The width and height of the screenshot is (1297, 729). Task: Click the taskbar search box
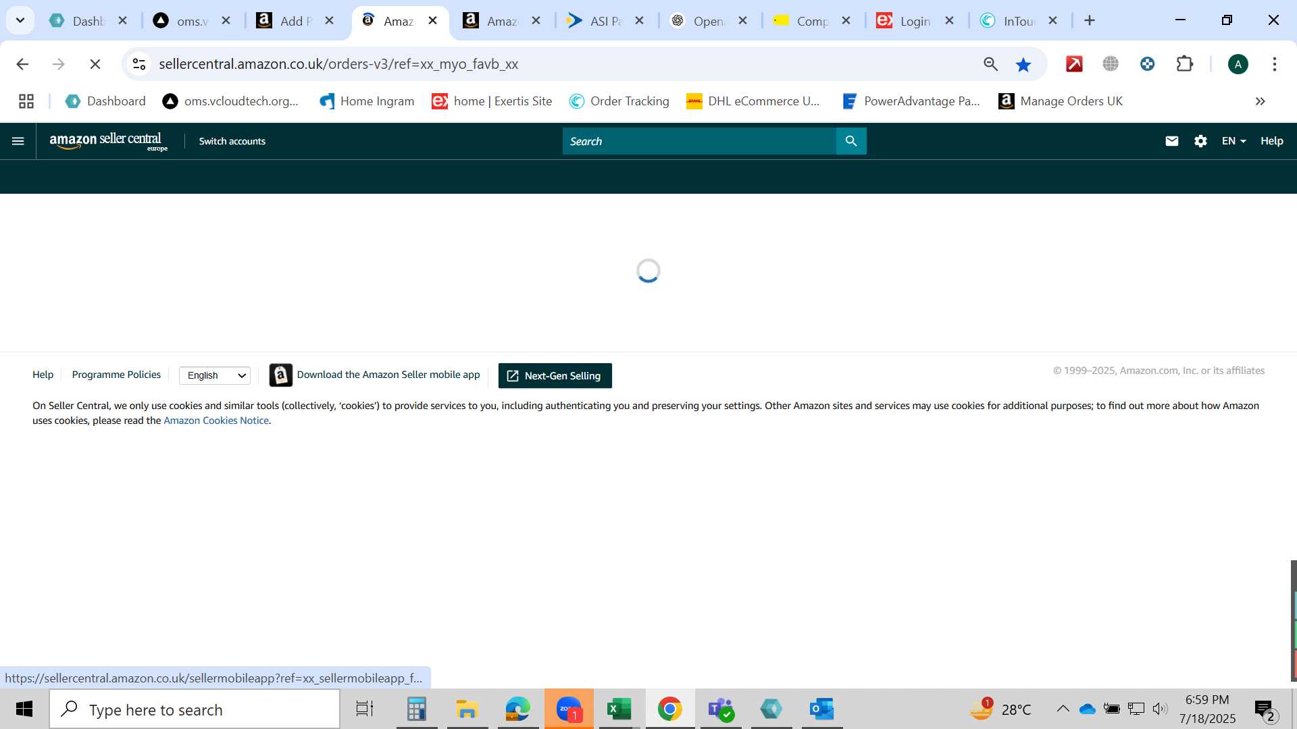[195, 709]
